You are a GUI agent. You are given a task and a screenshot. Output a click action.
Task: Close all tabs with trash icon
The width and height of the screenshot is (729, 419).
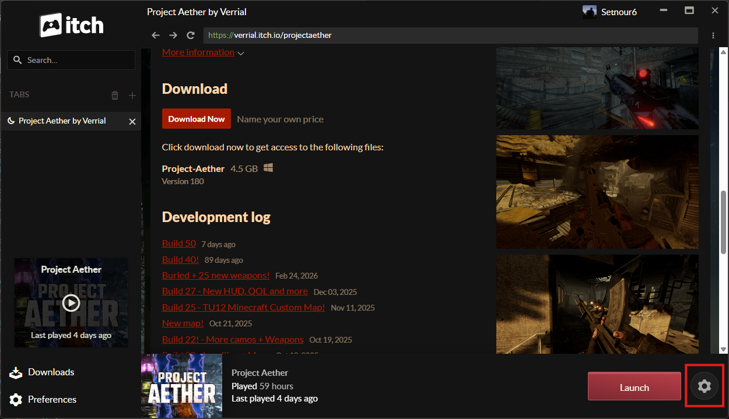pos(115,95)
